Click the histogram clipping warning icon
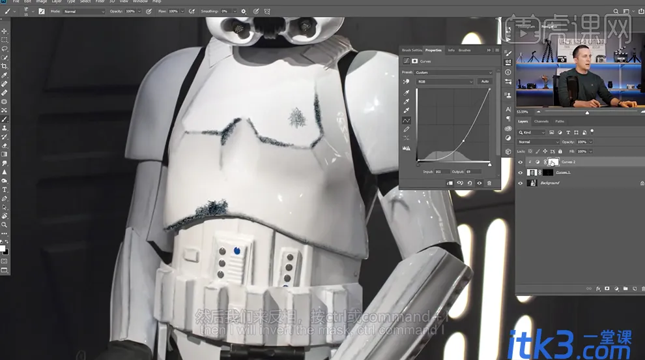This screenshot has height=360, width=645. 407,148
